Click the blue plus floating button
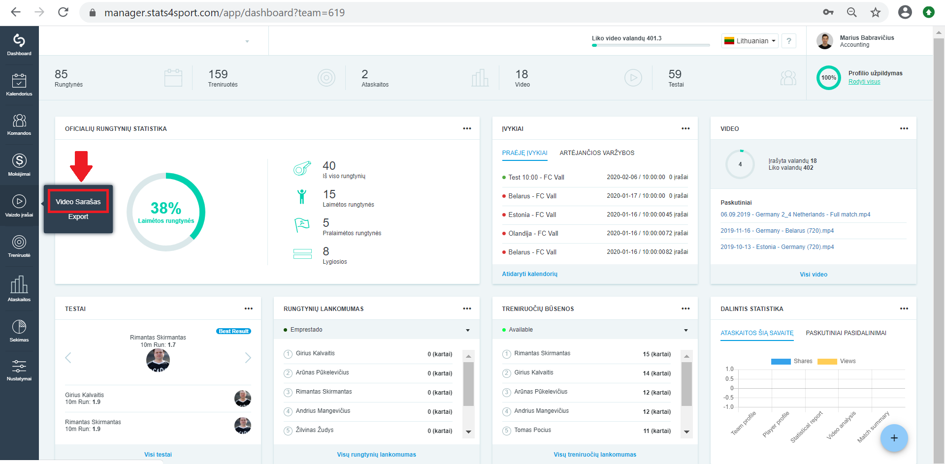The image size is (945, 464). click(x=894, y=438)
